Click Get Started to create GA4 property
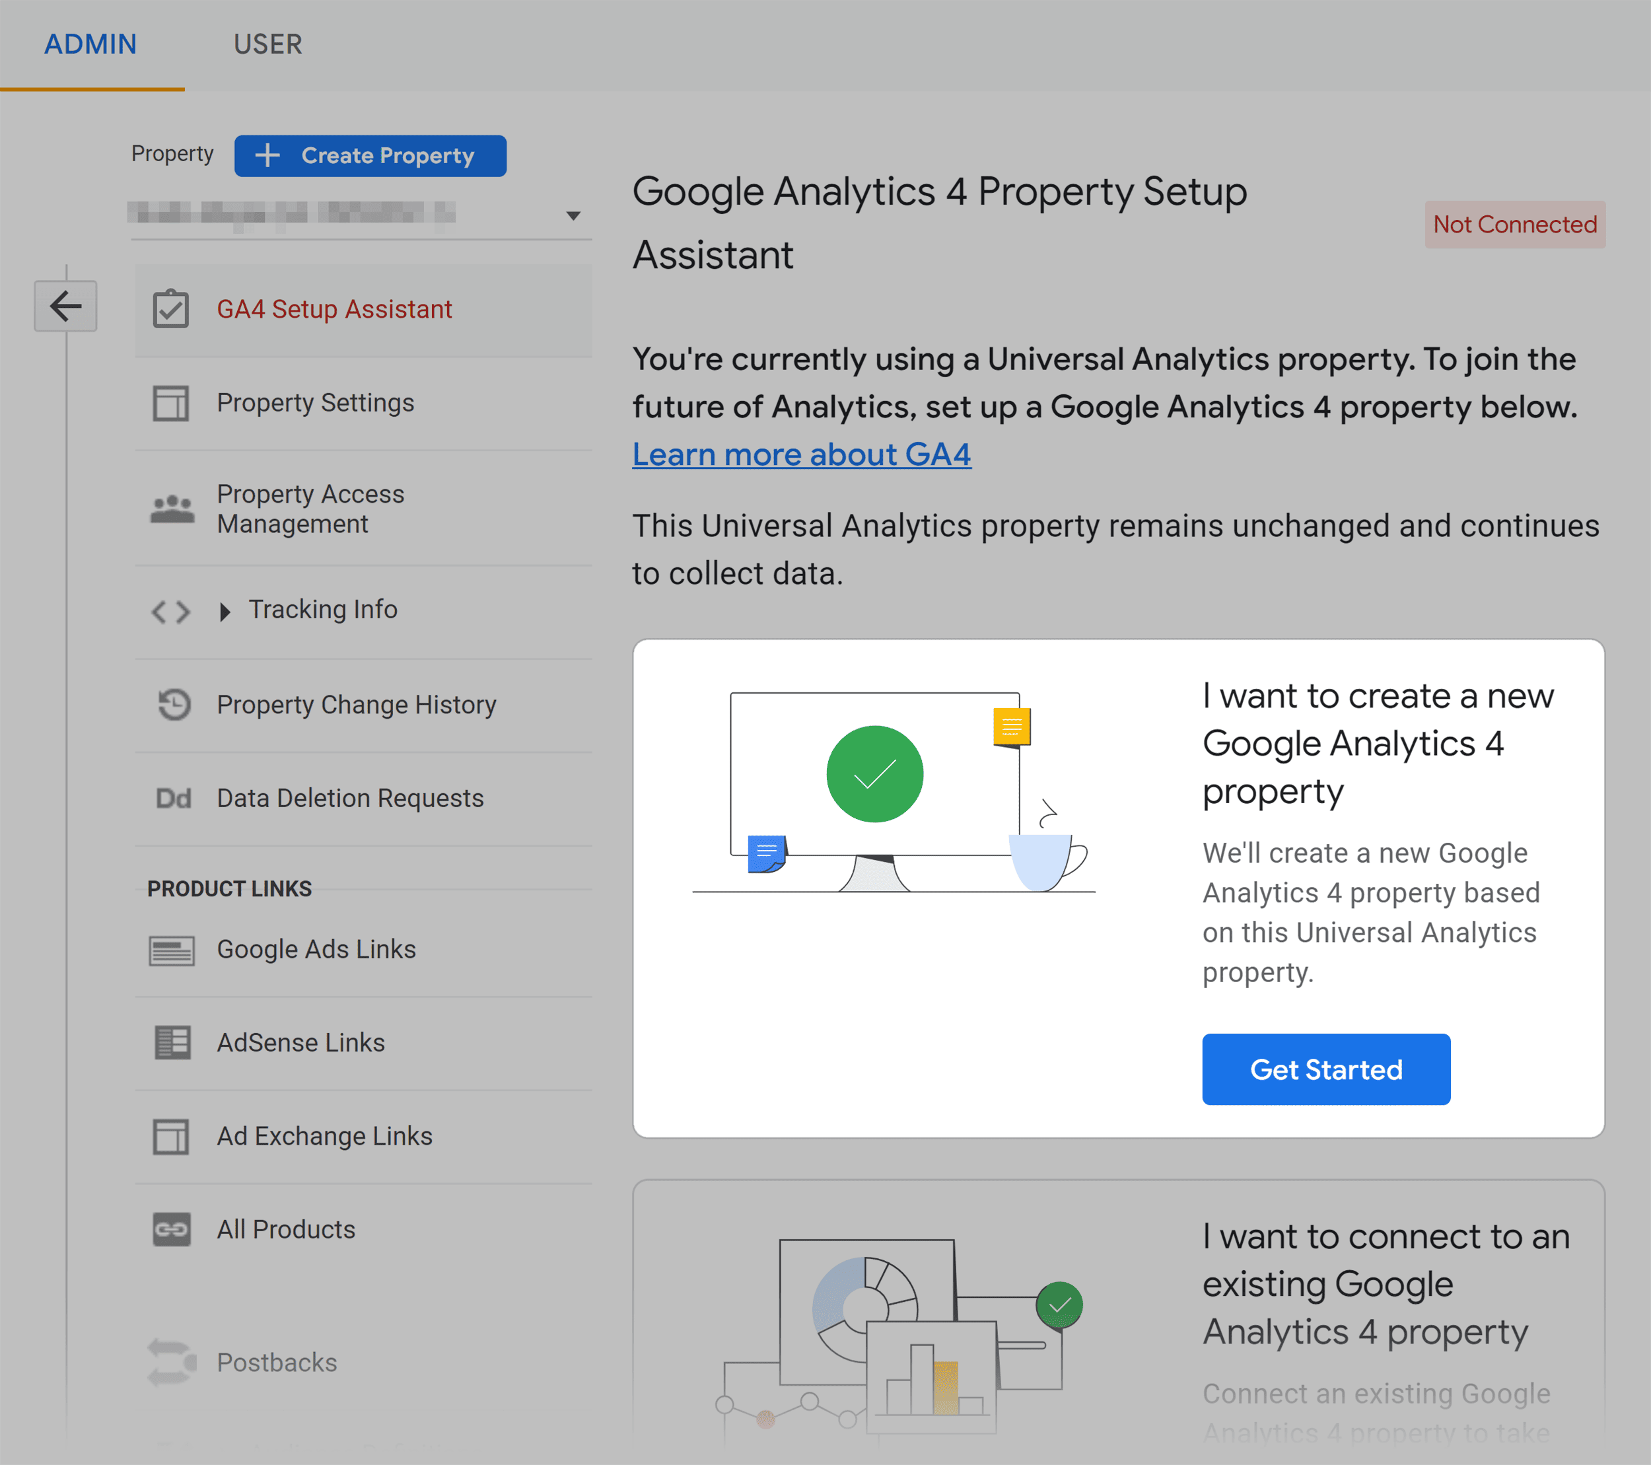Viewport: 1651px width, 1465px height. (x=1326, y=1069)
